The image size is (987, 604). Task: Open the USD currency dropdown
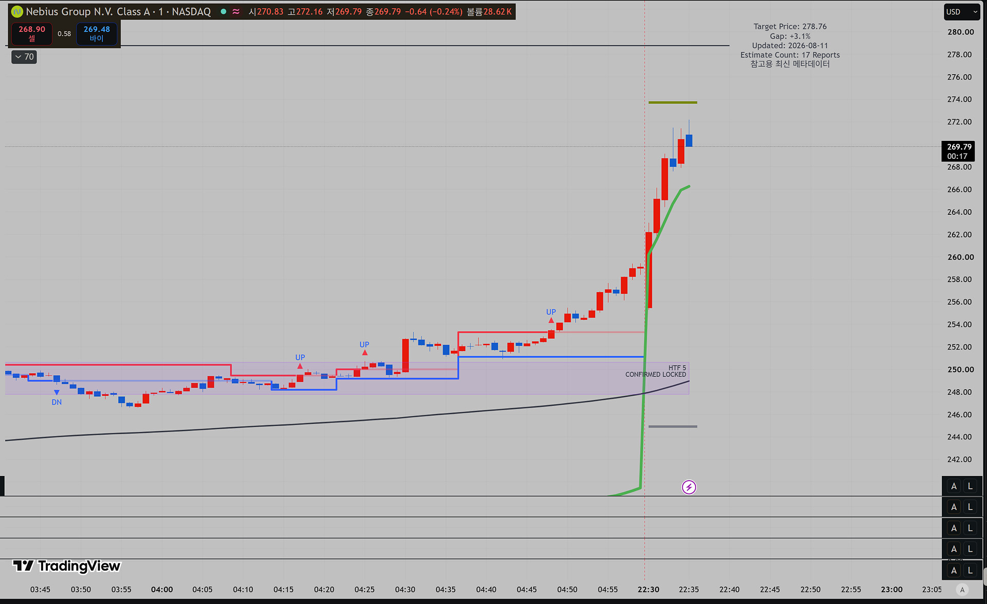[961, 12]
